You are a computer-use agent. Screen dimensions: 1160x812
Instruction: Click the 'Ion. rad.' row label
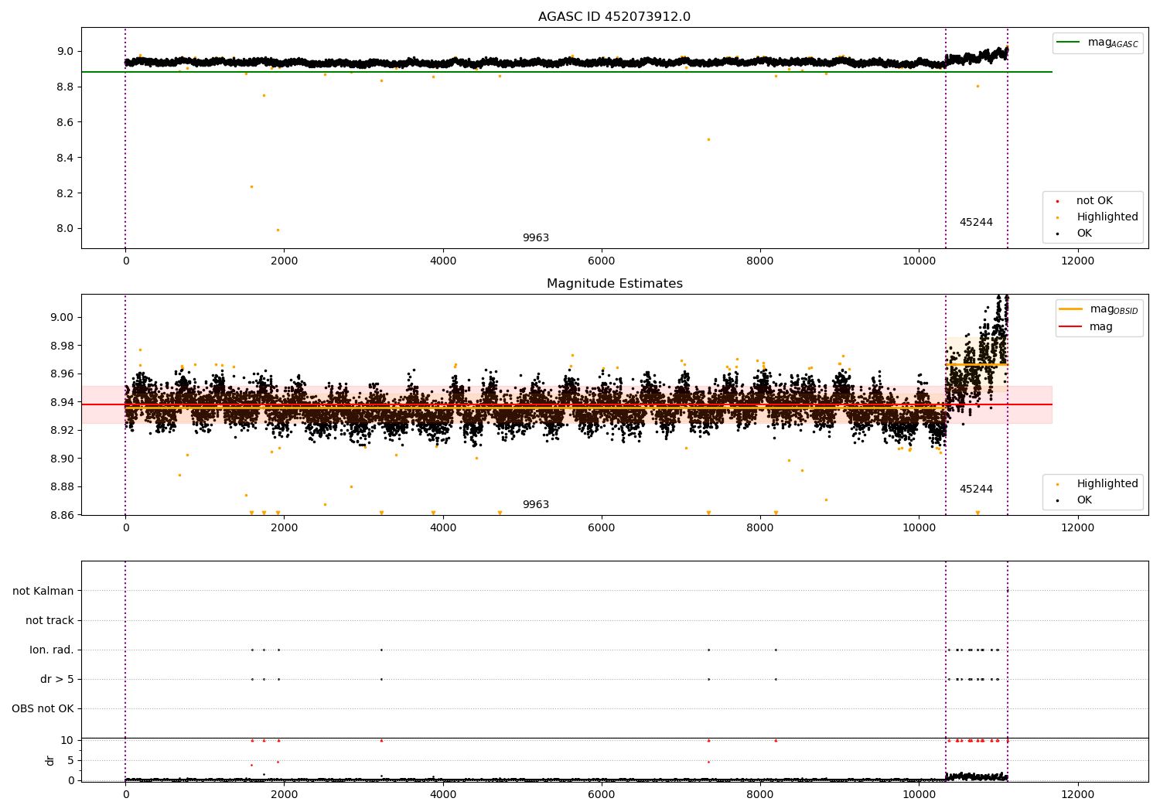point(52,650)
